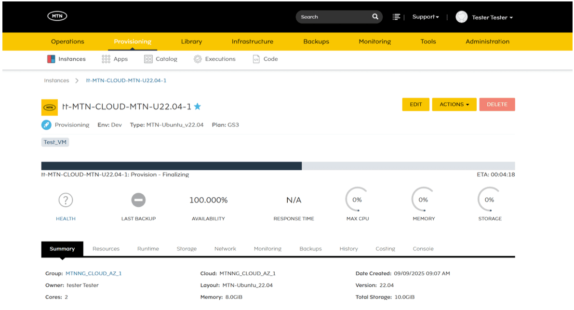The width and height of the screenshot is (574, 310).
Task: Click the Test_VM tag label
Action: point(55,142)
